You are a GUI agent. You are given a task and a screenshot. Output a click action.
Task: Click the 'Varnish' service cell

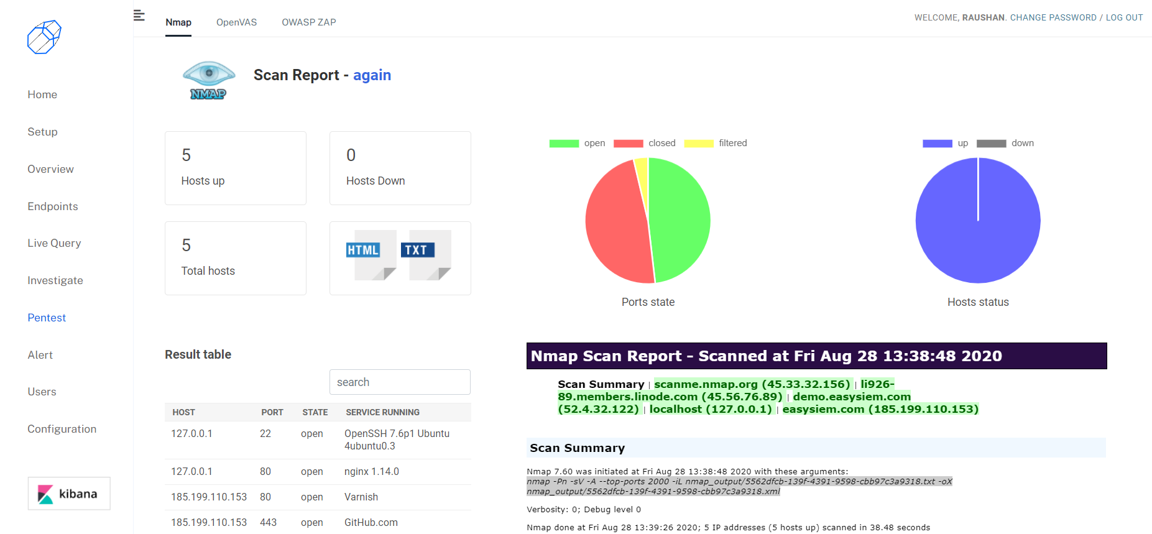pos(361,497)
